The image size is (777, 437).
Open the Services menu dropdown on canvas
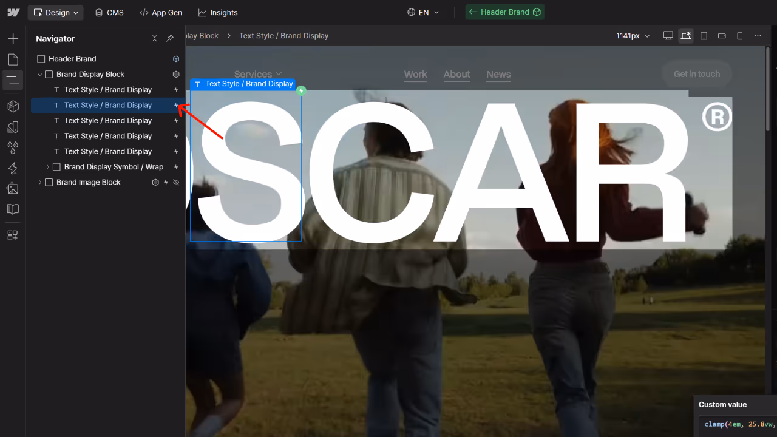(x=258, y=74)
